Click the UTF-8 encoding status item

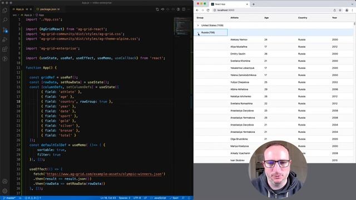137,198
